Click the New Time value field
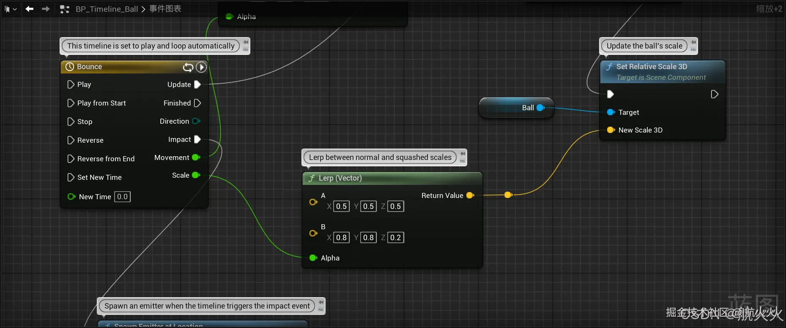This screenshot has width=786, height=328. tap(122, 197)
